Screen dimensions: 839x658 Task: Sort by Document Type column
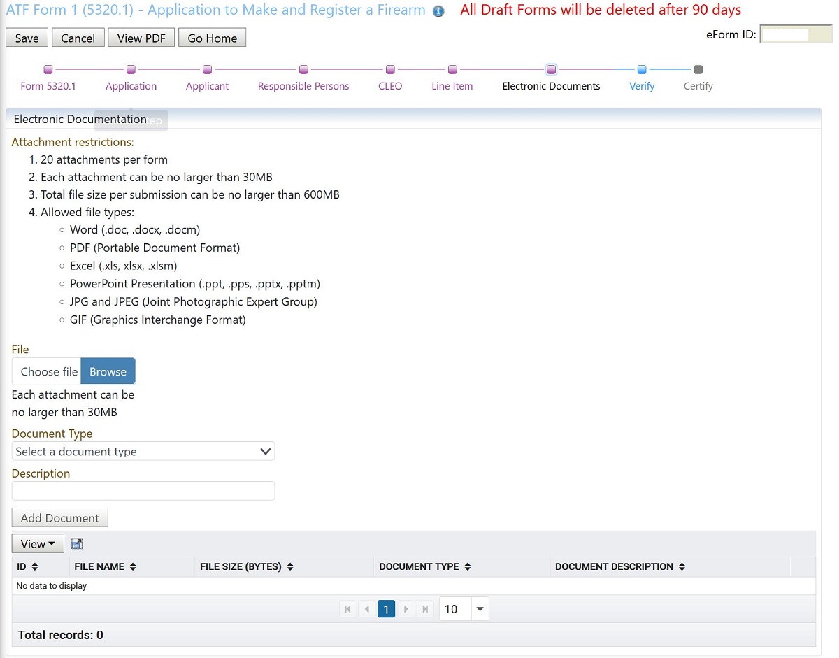(468, 566)
